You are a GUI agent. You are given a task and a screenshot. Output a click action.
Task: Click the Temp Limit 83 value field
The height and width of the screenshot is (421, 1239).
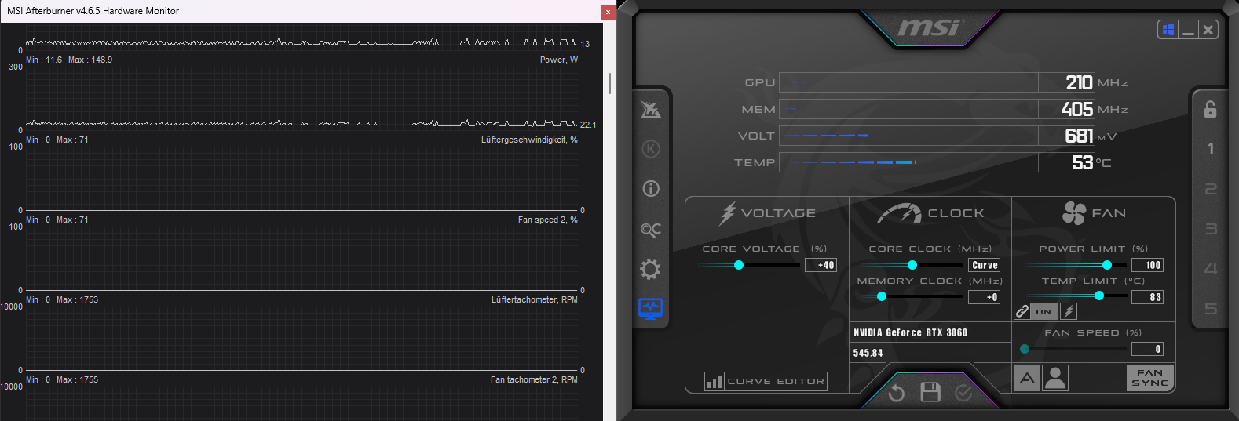[x=1147, y=297]
